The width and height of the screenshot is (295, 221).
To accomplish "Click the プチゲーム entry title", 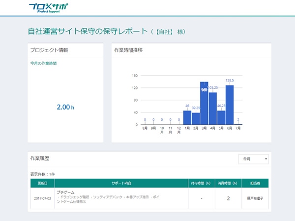I will pos(65,193).
